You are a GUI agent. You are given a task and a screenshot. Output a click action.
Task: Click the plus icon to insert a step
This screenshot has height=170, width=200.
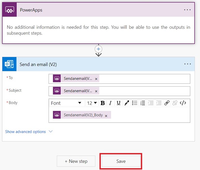[98, 49]
